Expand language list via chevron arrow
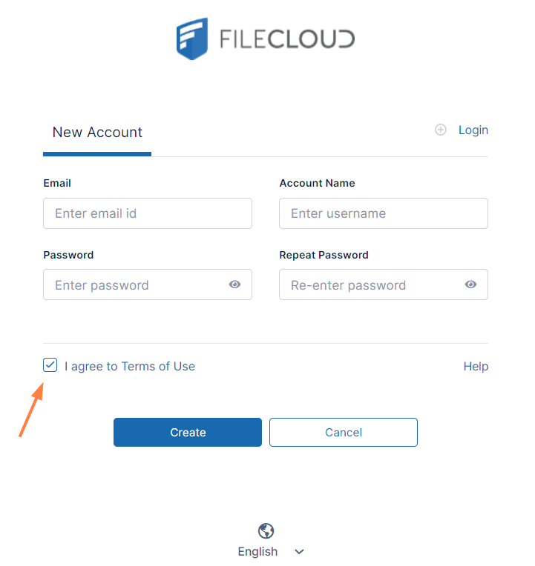The image size is (535, 566). click(x=299, y=552)
